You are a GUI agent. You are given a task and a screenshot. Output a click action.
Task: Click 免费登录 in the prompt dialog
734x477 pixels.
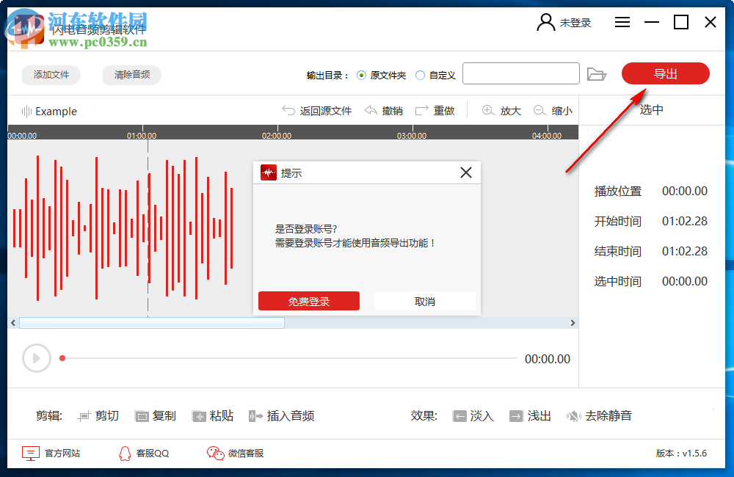[308, 301]
